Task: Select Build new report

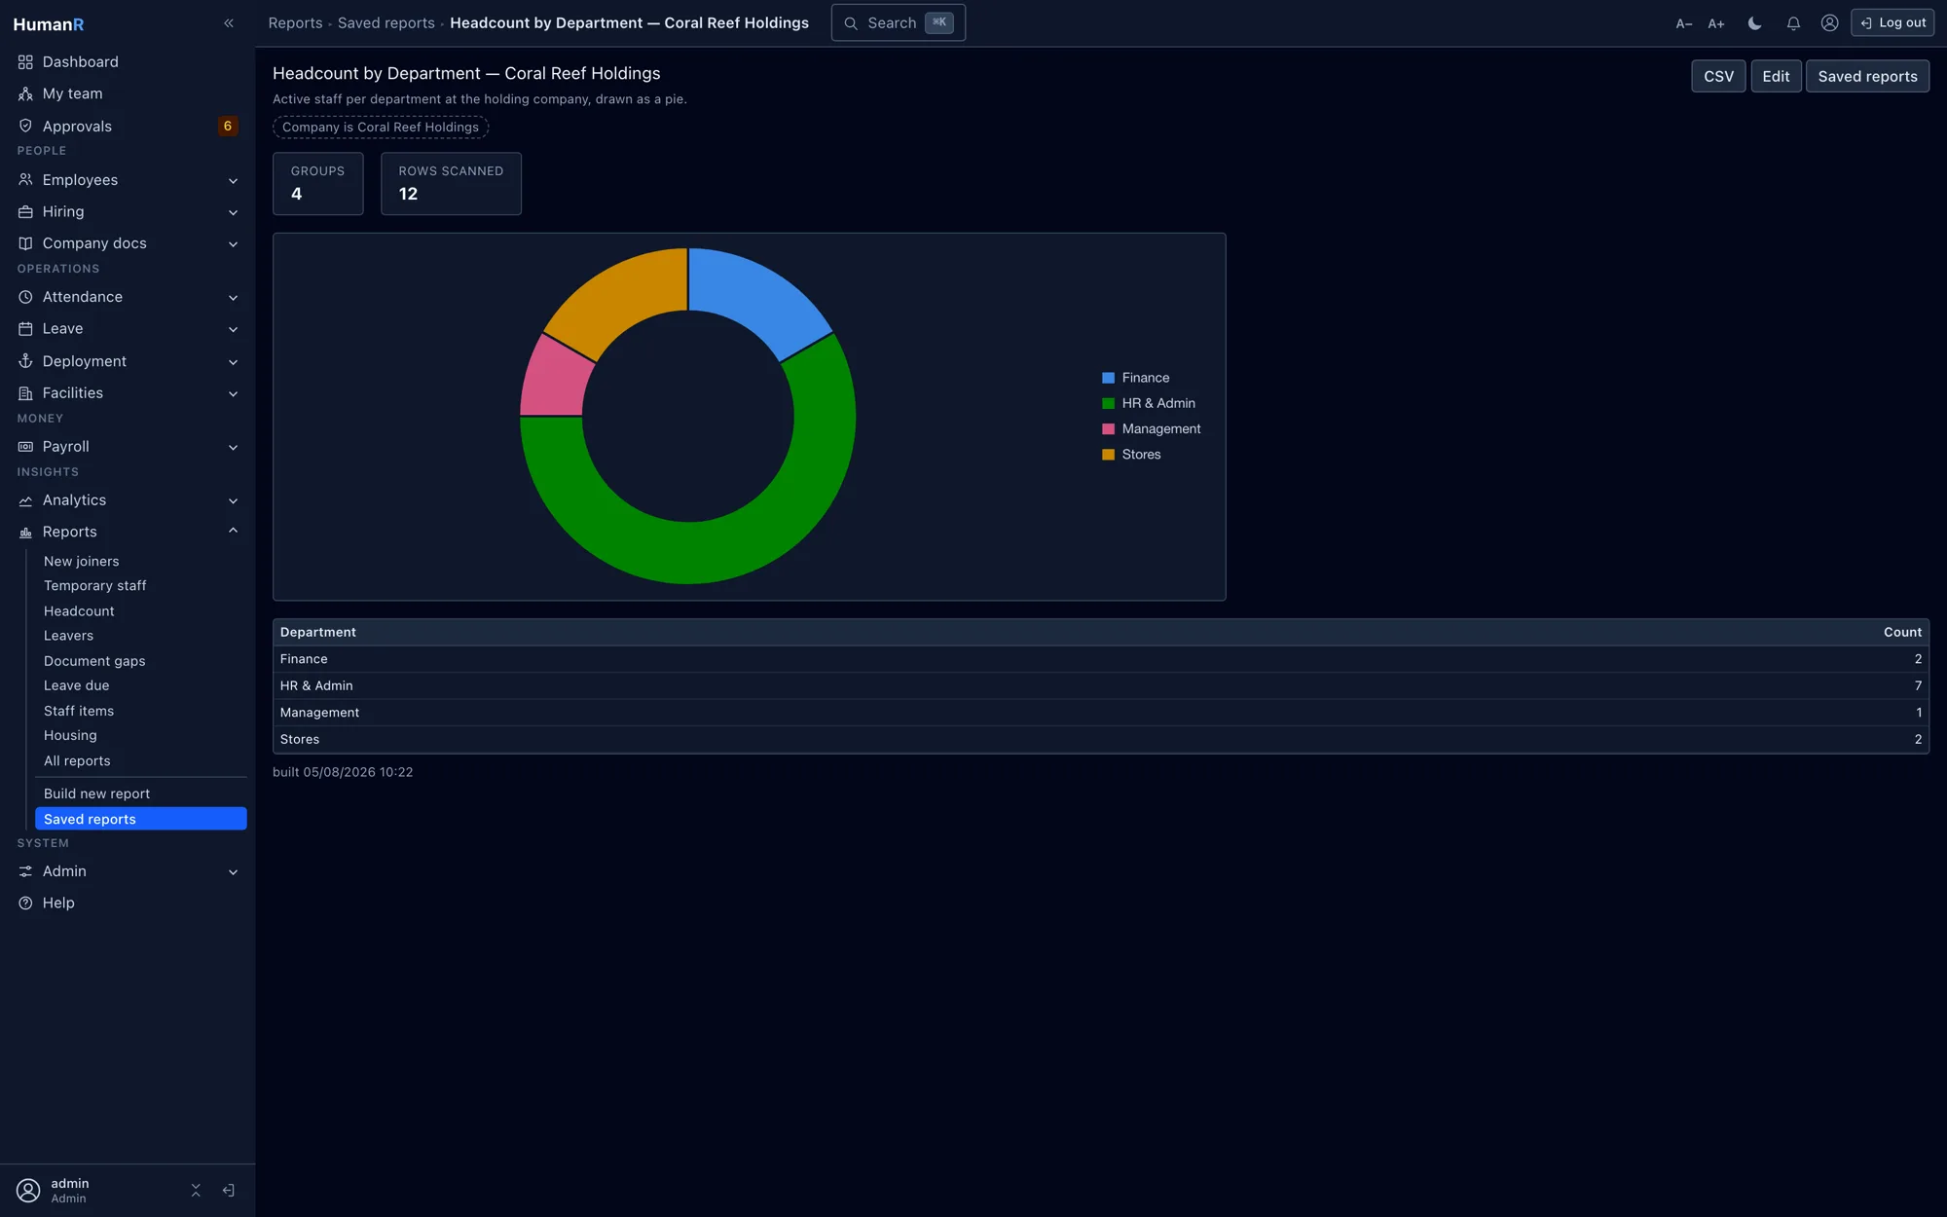Action: click(x=96, y=794)
